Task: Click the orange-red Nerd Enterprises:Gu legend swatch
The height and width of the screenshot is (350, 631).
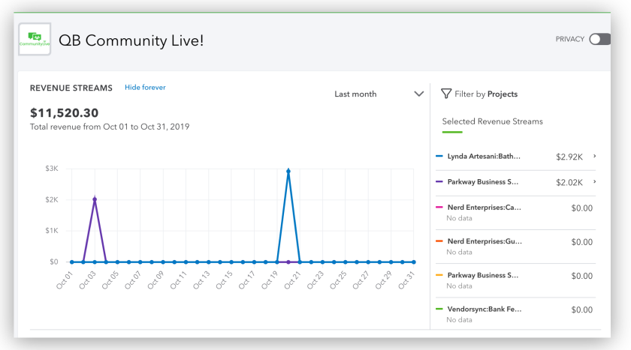Action: tap(439, 241)
